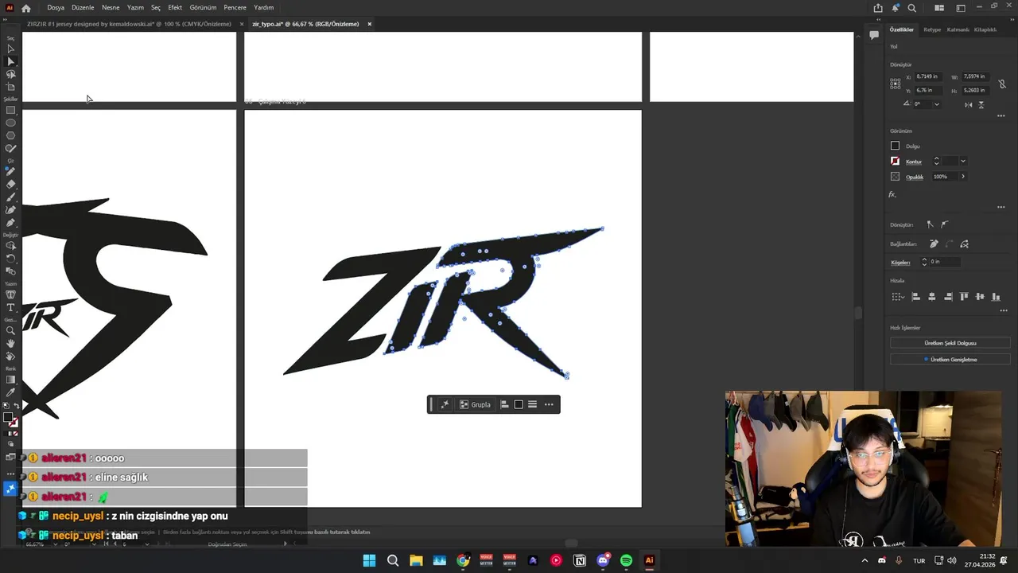The image size is (1018, 573).
Task: Edit the X position field value 8,7149 in
Action: 928,76
